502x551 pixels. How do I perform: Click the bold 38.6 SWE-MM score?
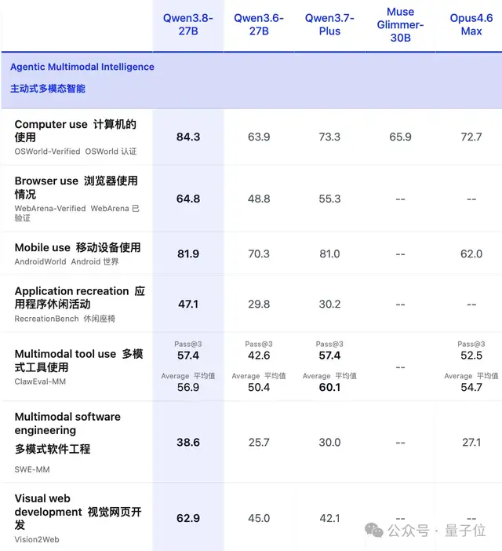click(188, 443)
